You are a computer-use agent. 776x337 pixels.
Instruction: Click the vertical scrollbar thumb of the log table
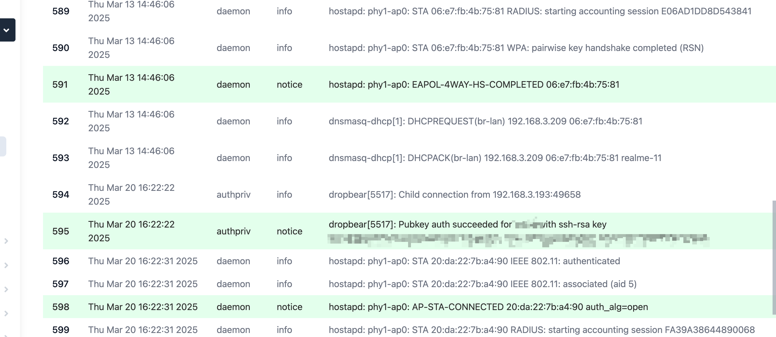coord(774,258)
